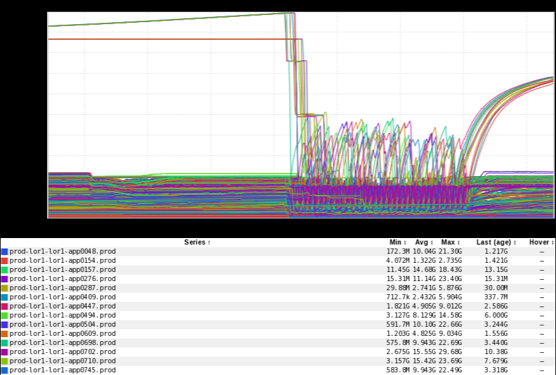Screen dimensions: 556x375
Task: Sort the legend by Max column
Action: click(x=450, y=243)
